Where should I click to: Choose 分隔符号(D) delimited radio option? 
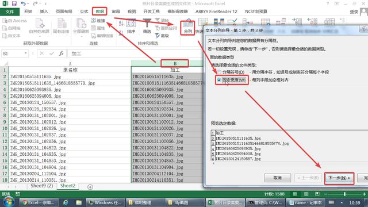[231, 72]
